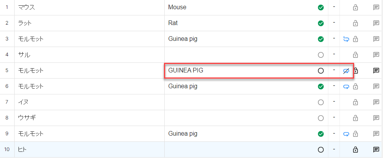Unconfirm the Rat translation status
Viewport: 383px width, 158px height.
[321, 23]
